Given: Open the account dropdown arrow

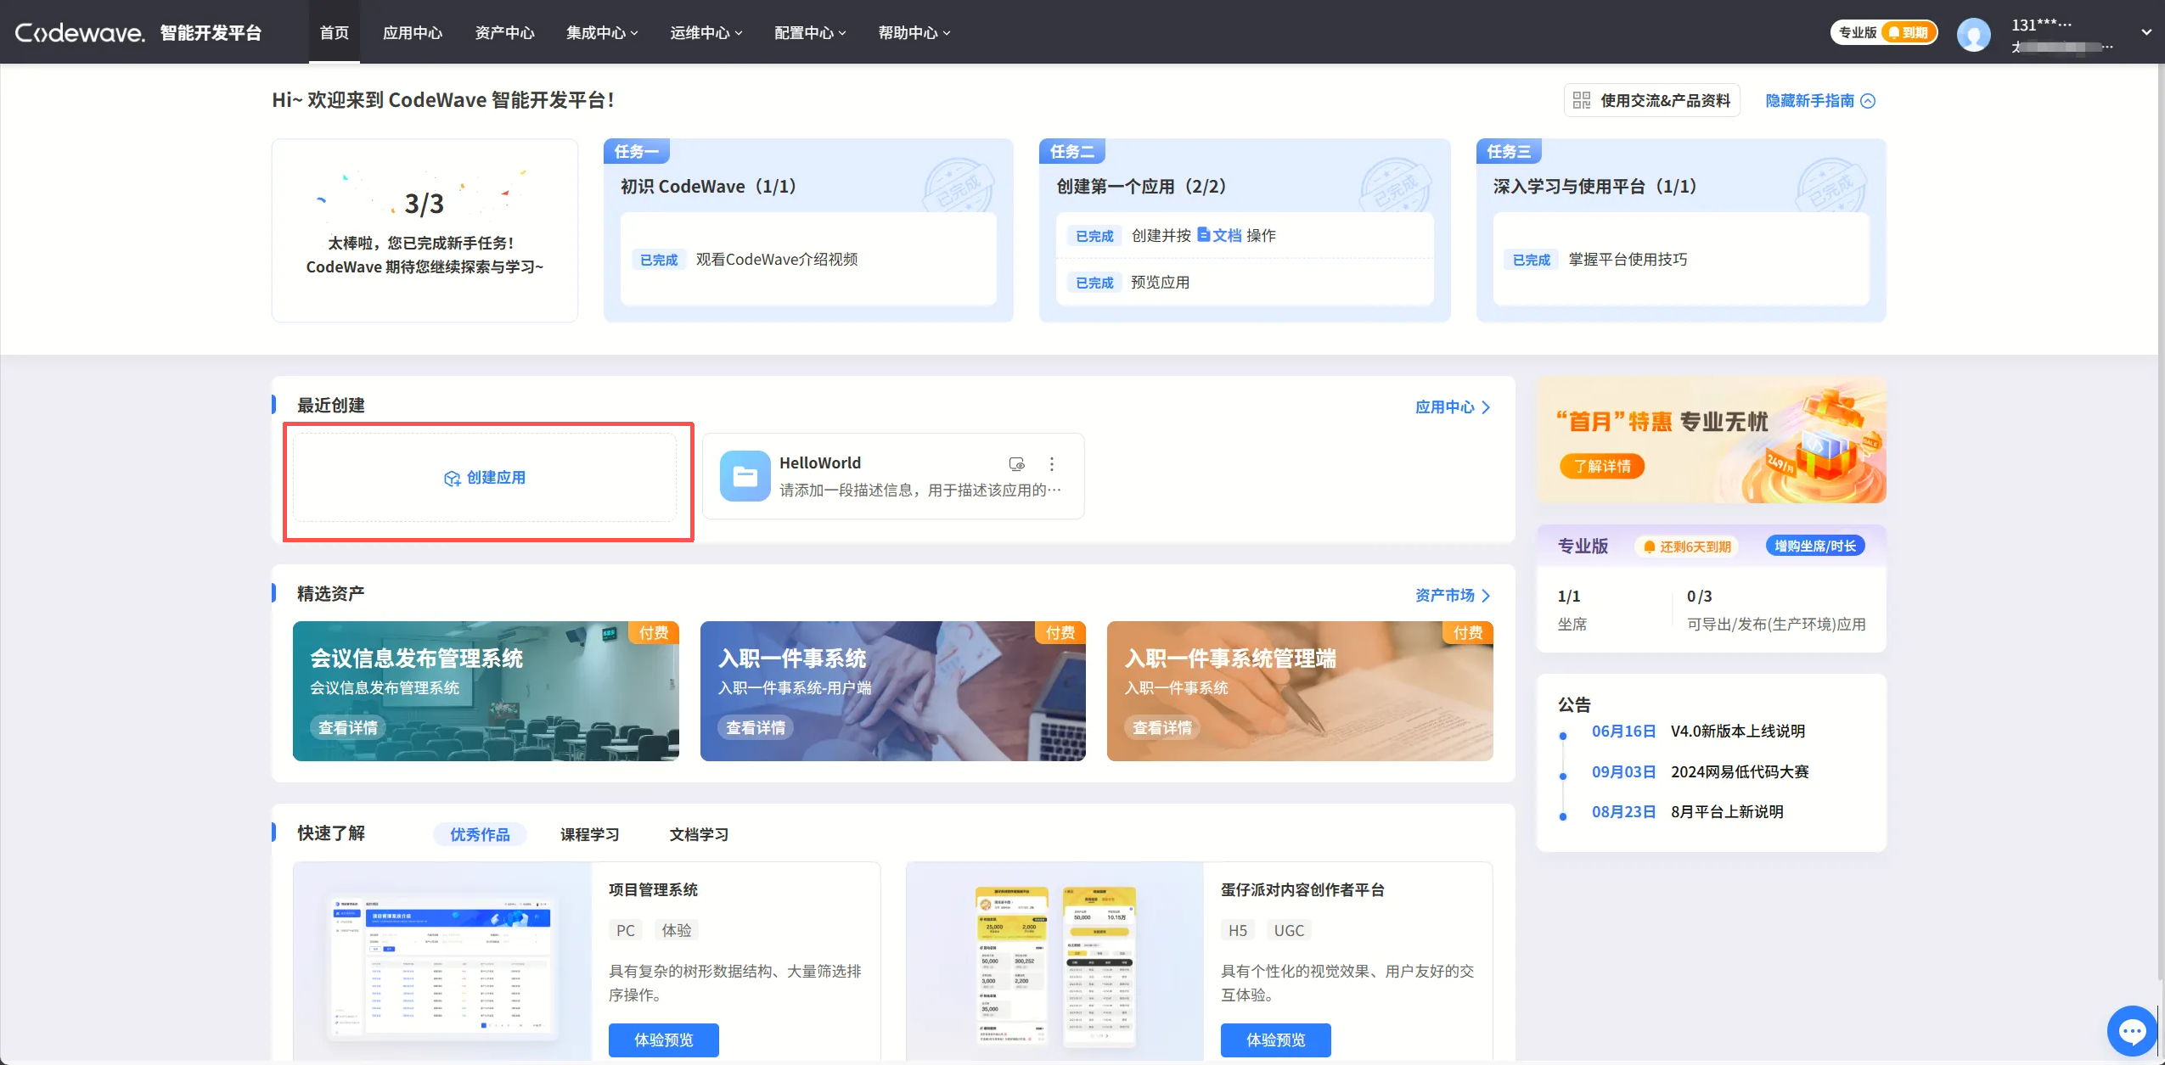Looking at the screenshot, I should [x=2145, y=33].
